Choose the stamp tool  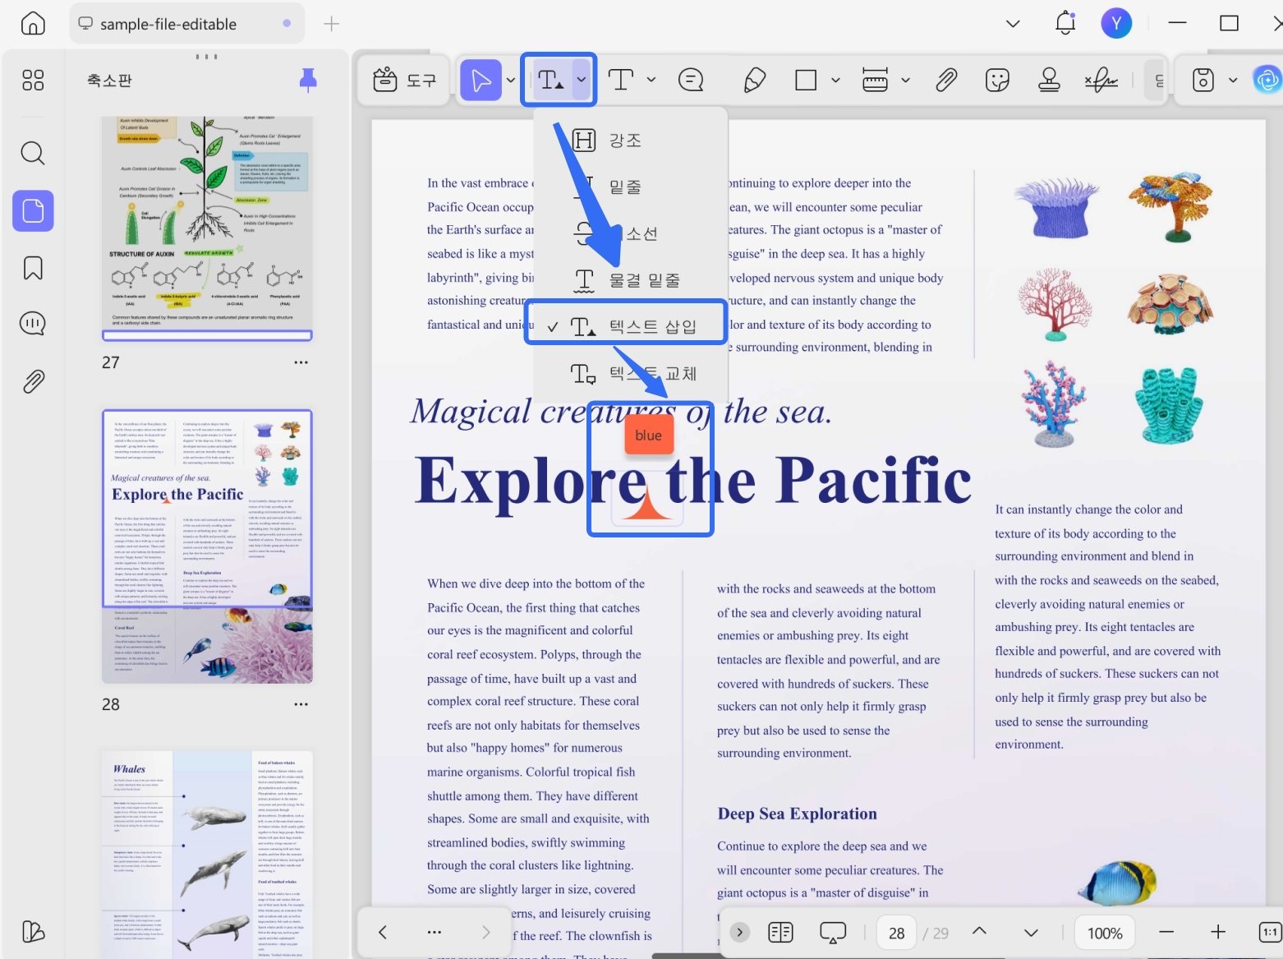(1049, 80)
